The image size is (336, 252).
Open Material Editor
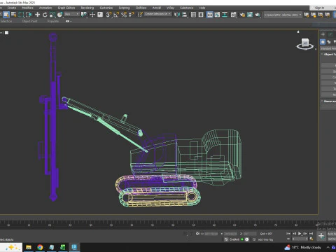pos(234,15)
